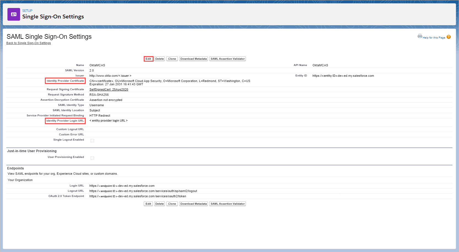Click the printer icon near Help
This screenshot has height=252, width=459.
(420, 36)
